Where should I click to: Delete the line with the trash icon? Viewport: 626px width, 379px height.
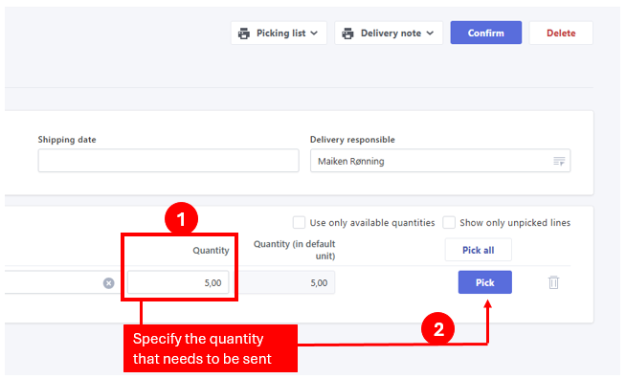click(553, 282)
